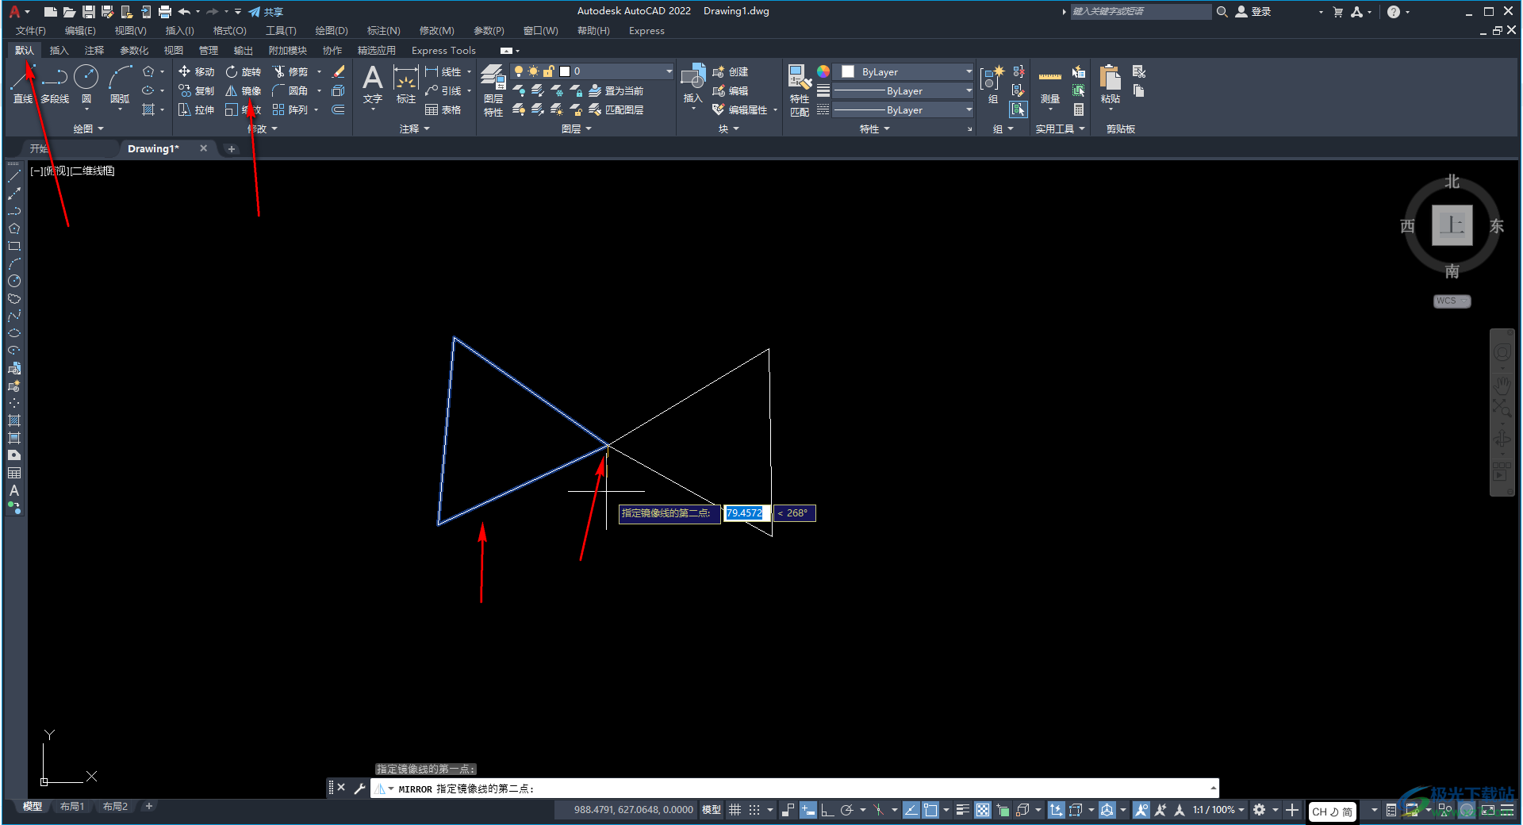
Task: Click the ByLayer white color box
Action: 848,71
